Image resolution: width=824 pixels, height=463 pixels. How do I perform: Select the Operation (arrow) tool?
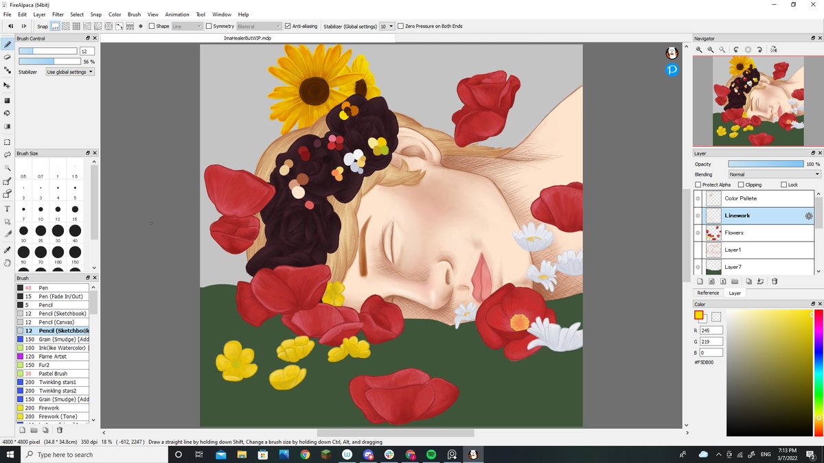coord(7,222)
